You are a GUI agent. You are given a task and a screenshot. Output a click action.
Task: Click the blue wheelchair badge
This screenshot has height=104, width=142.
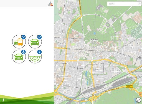pos(24,52)
